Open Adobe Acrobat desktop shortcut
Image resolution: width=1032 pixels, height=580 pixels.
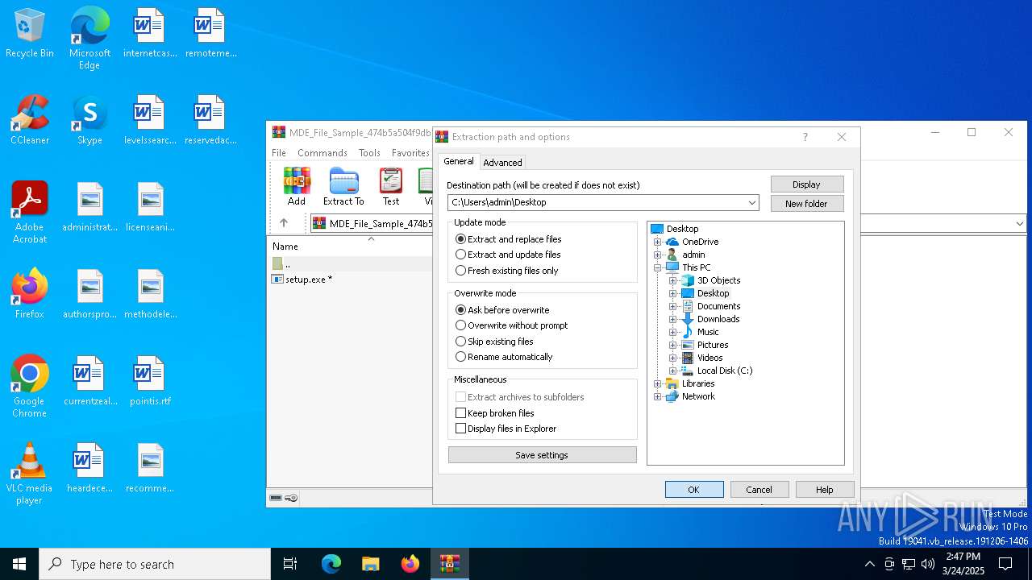pos(30,213)
